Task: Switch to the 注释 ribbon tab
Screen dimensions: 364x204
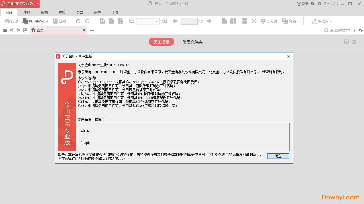Action: click(27, 13)
